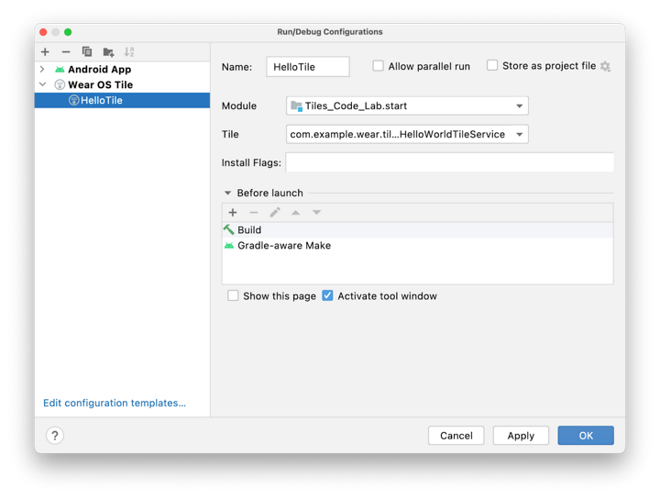Select HelloTile configuration in tree
The width and height of the screenshot is (660, 499).
tap(101, 101)
